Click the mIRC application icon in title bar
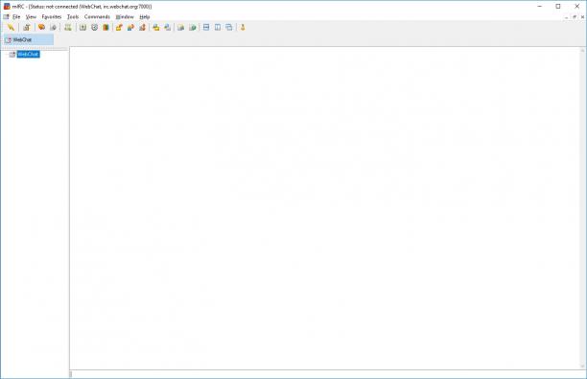 7,7
